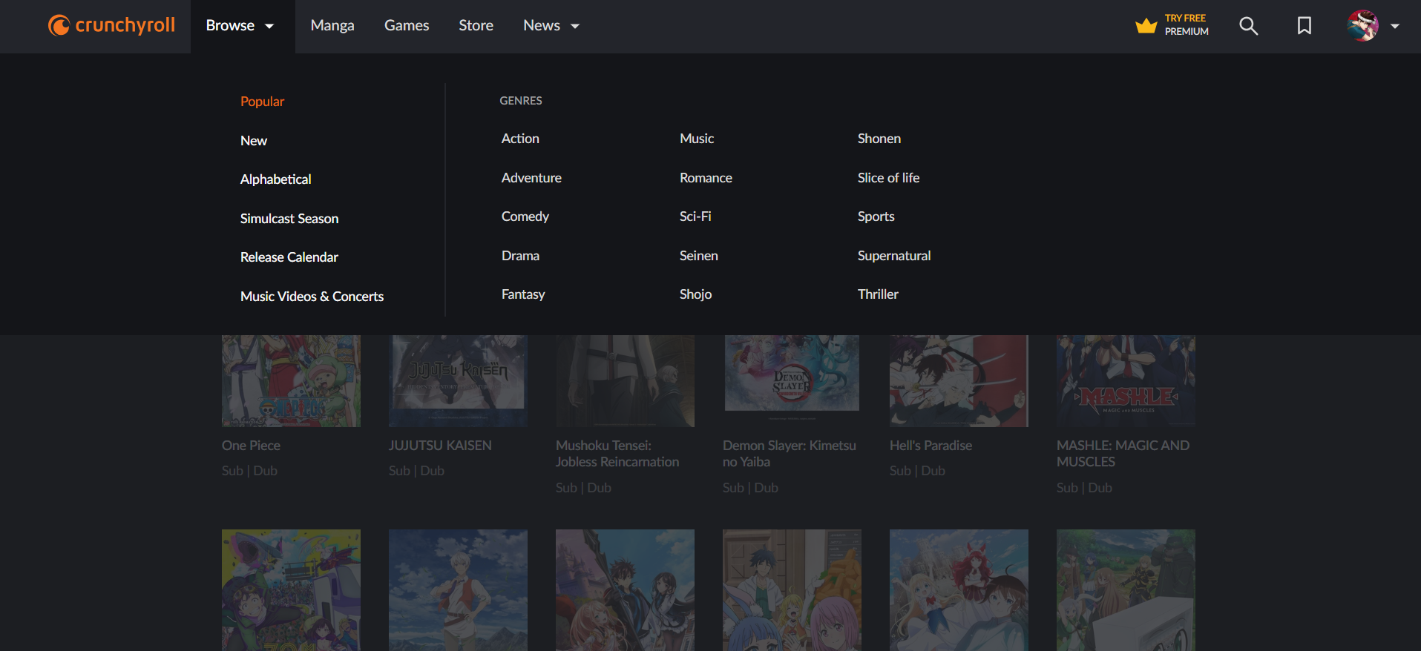This screenshot has height=651, width=1421.
Task: Open Simulcast Season
Action: (289, 219)
